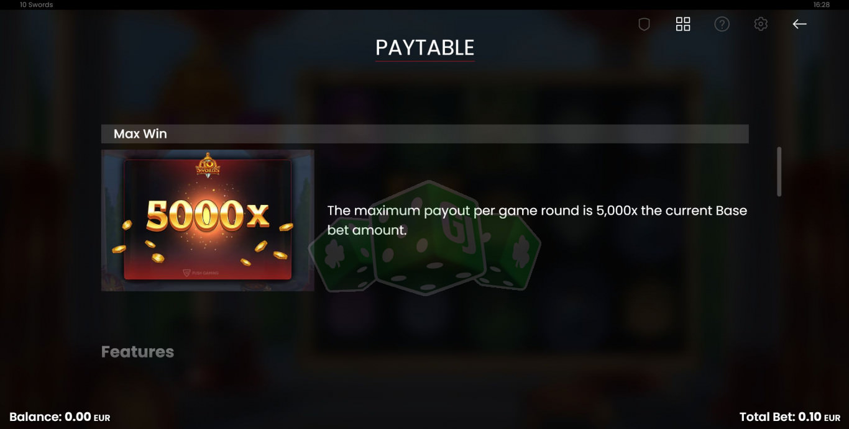
Task: Click the PAYTABLE title tab
Action: click(x=425, y=48)
